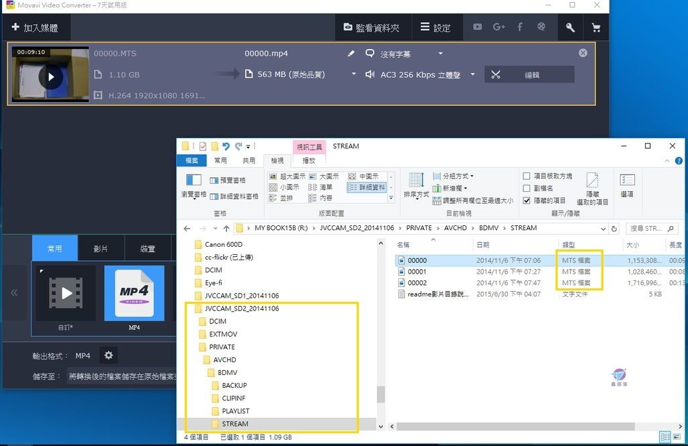This screenshot has width=688, height=446.
Task: Toggle the preview pane in Explorer
Action: (228, 180)
